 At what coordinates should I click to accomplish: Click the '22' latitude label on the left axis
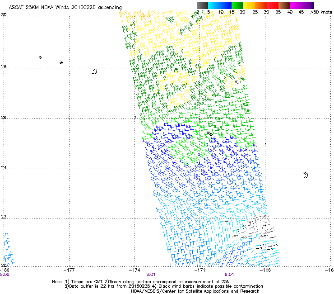point(4,217)
